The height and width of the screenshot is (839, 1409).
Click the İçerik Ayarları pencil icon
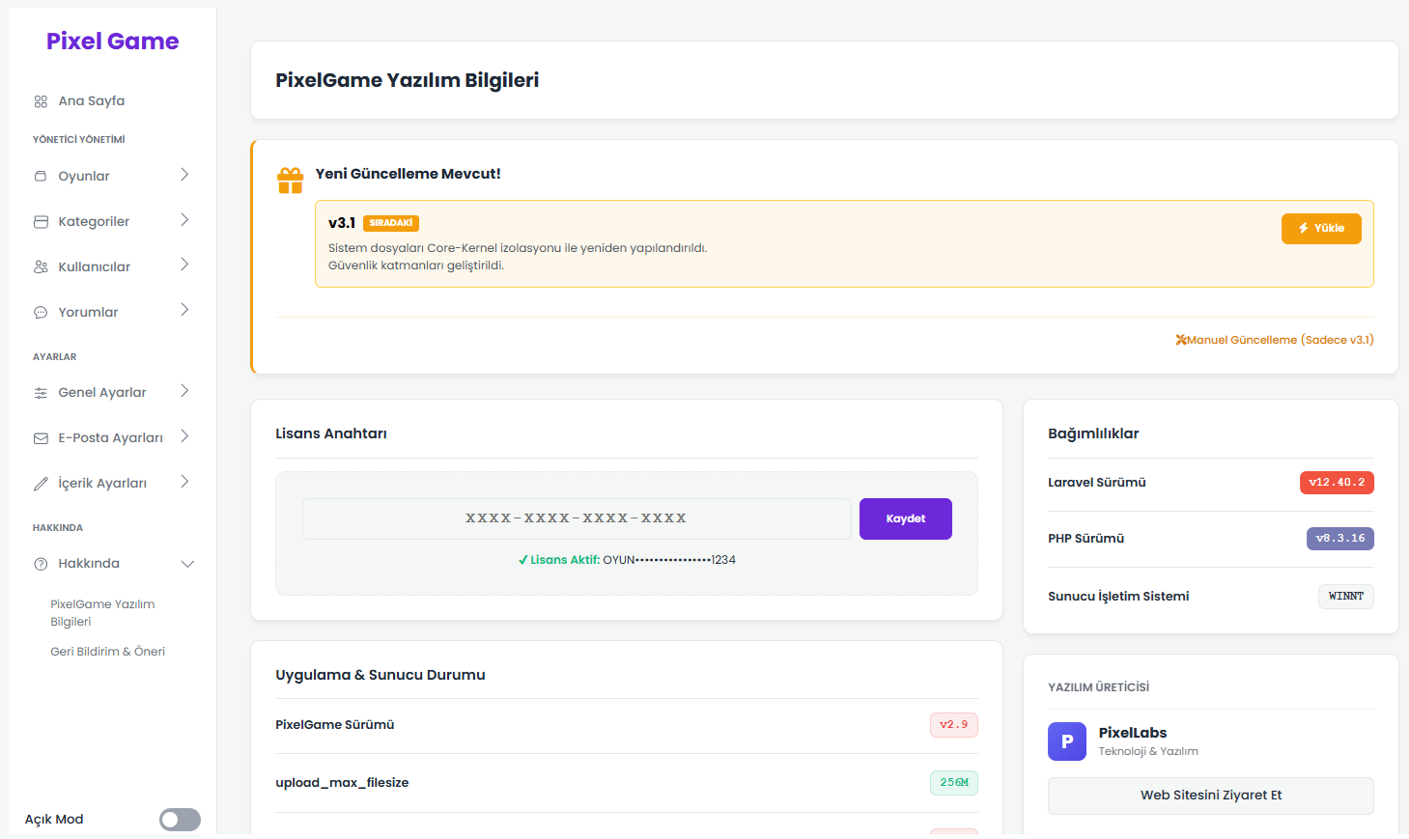[41, 484]
